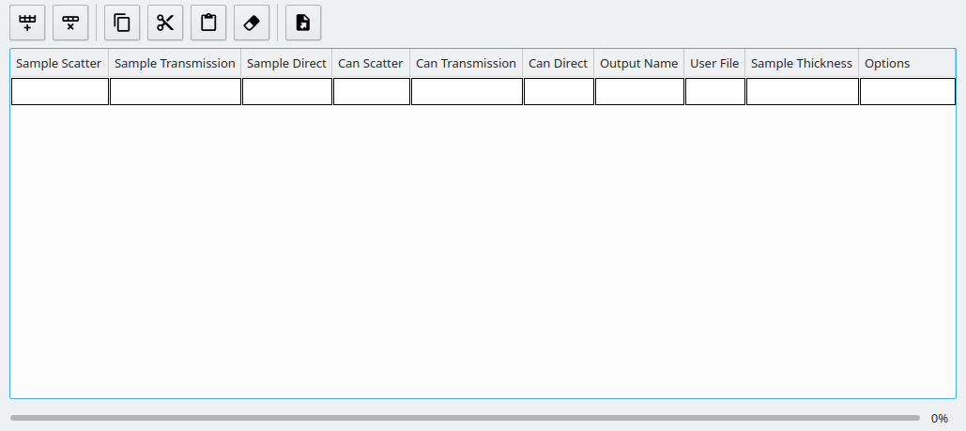966x431 pixels.
Task: Paste from clipboard icon
Action: coord(208,23)
